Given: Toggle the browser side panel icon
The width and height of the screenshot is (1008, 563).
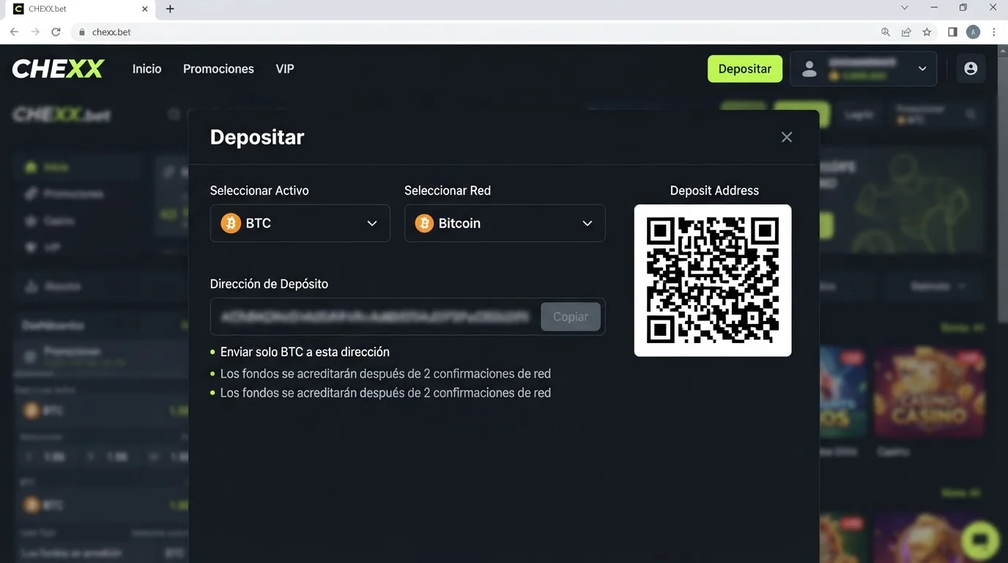Looking at the screenshot, I should coord(952,32).
